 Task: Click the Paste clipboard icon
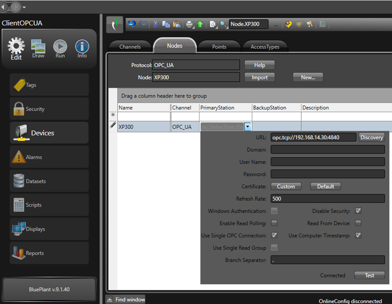click(177, 24)
